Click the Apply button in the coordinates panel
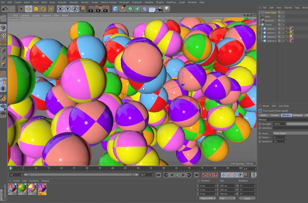Image resolution: width=308 pixels, height=203 pixels. click(247, 198)
